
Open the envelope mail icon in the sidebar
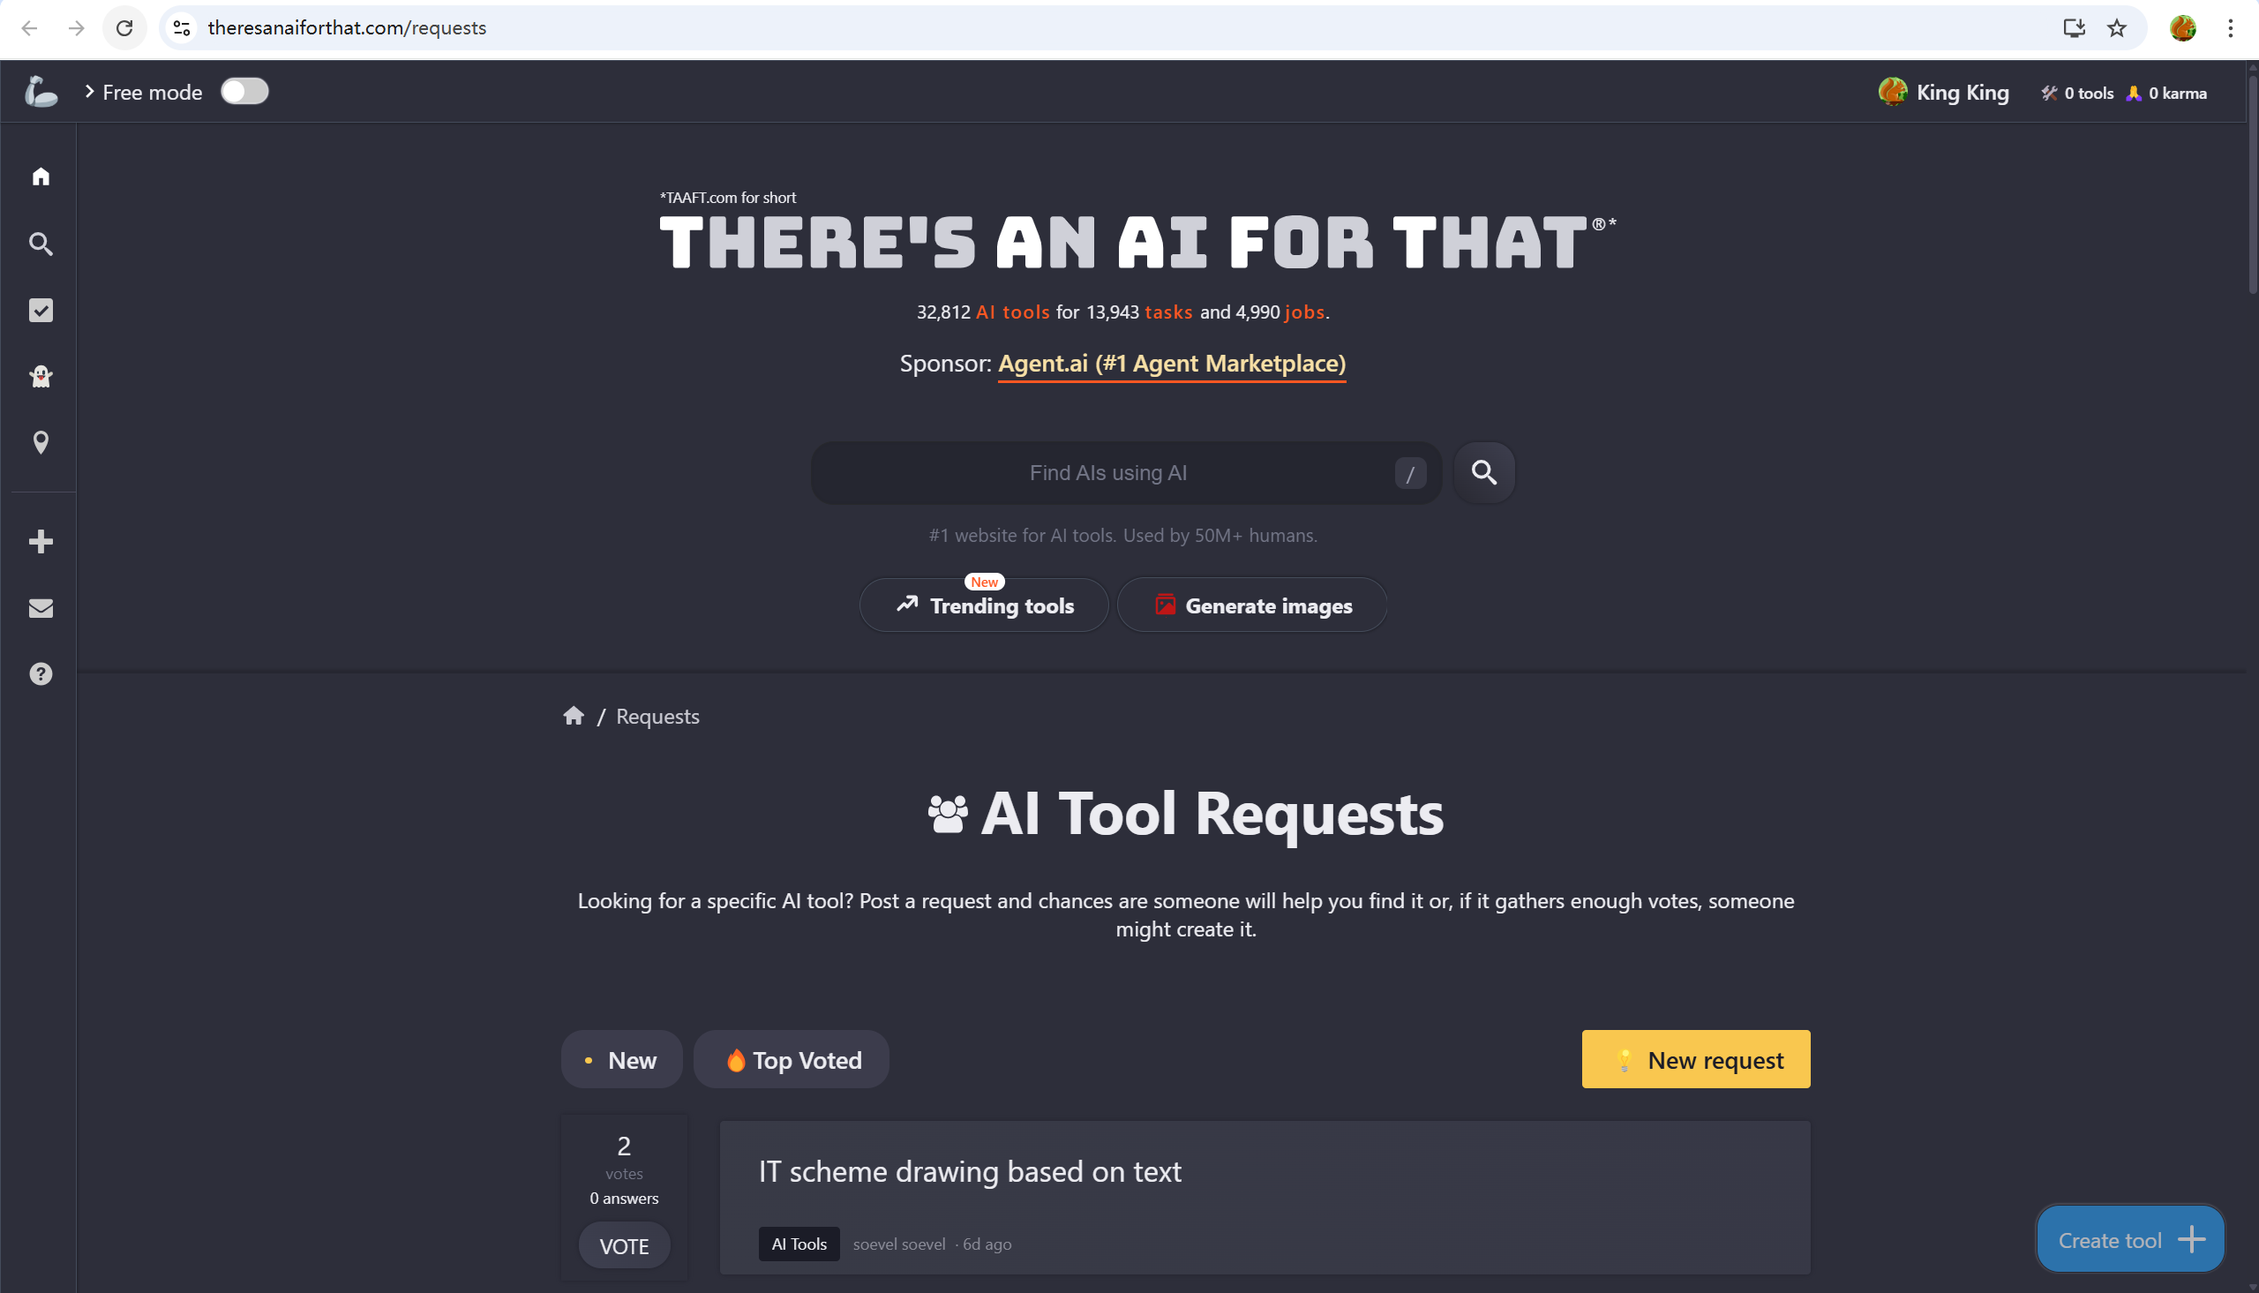[x=41, y=608]
